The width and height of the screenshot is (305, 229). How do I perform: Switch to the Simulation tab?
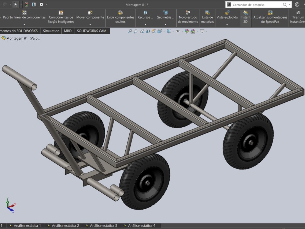click(x=51, y=31)
